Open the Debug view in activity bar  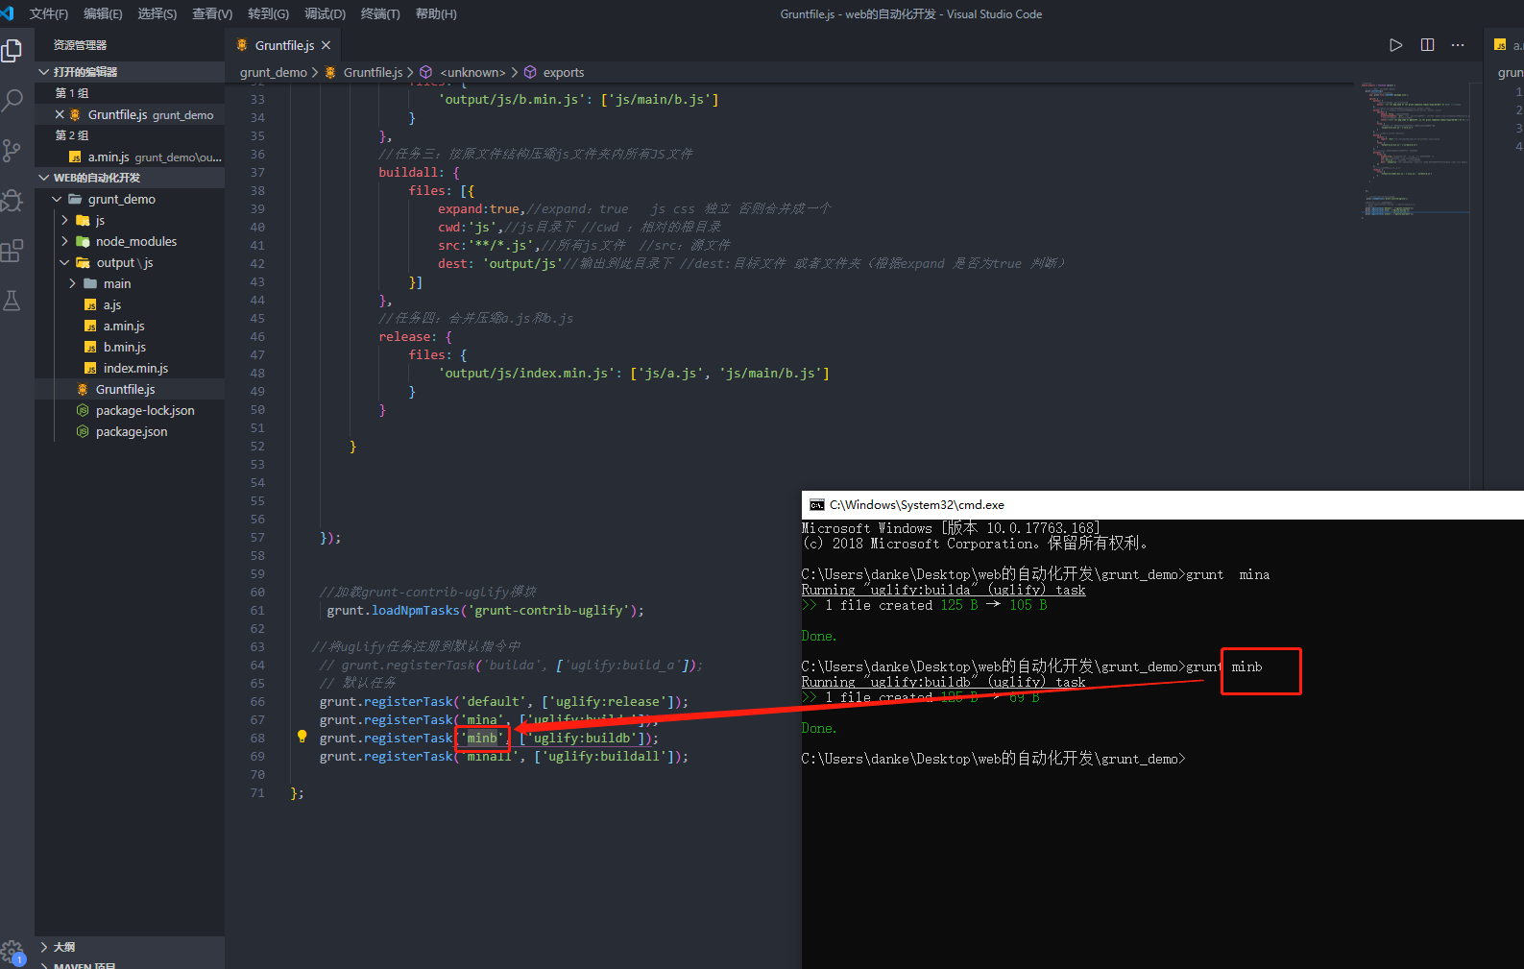[x=12, y=201]
